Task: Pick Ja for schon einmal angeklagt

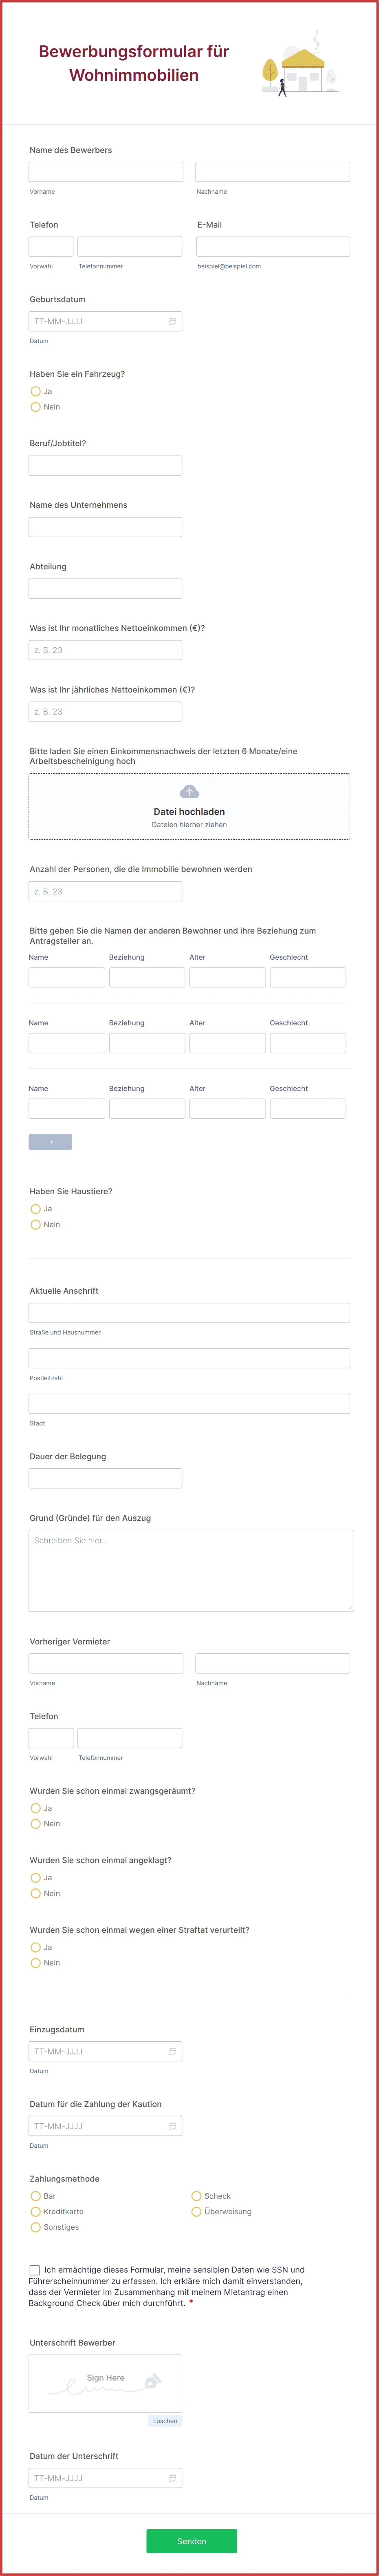Action: tap(35, 1878)
